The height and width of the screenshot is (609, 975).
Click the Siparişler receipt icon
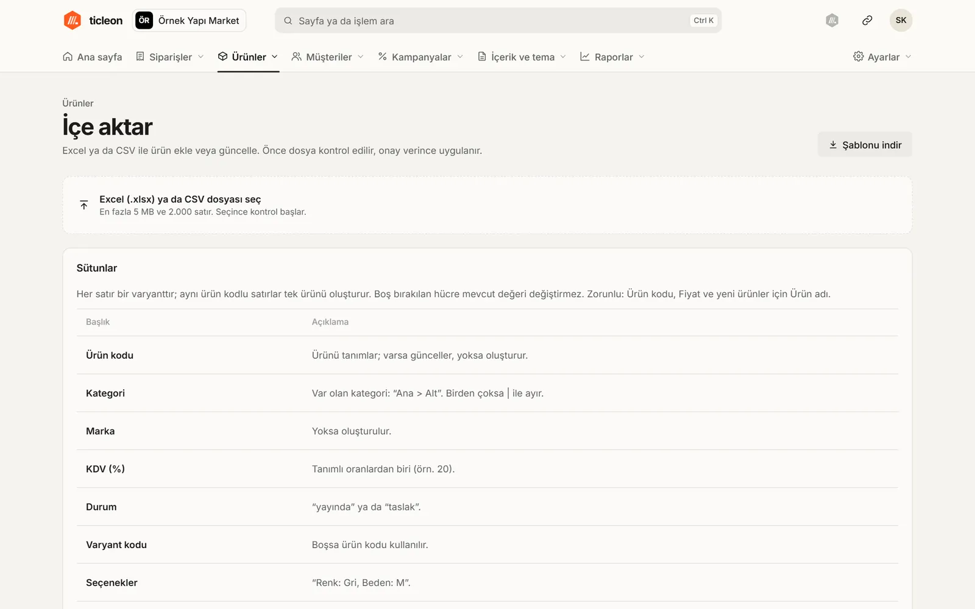point(140,57)
